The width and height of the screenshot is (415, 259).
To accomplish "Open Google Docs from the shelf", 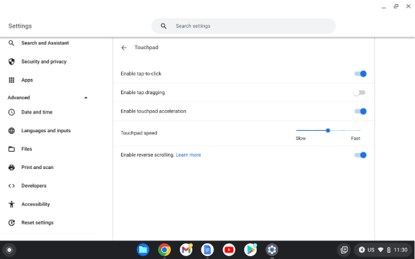I will click(x=207, y=250).
